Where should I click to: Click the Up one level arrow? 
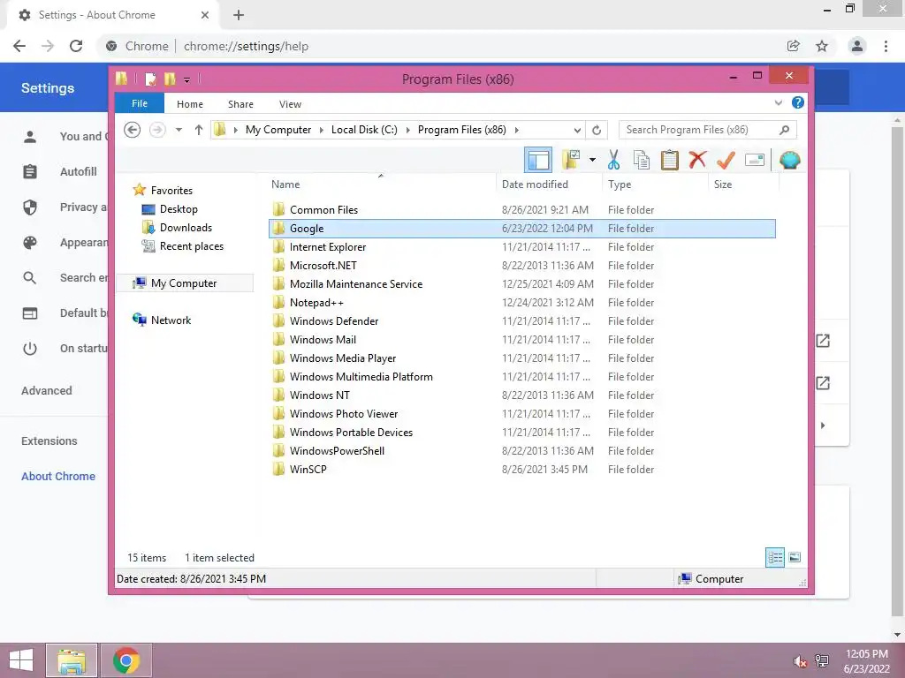pos(199,130)
